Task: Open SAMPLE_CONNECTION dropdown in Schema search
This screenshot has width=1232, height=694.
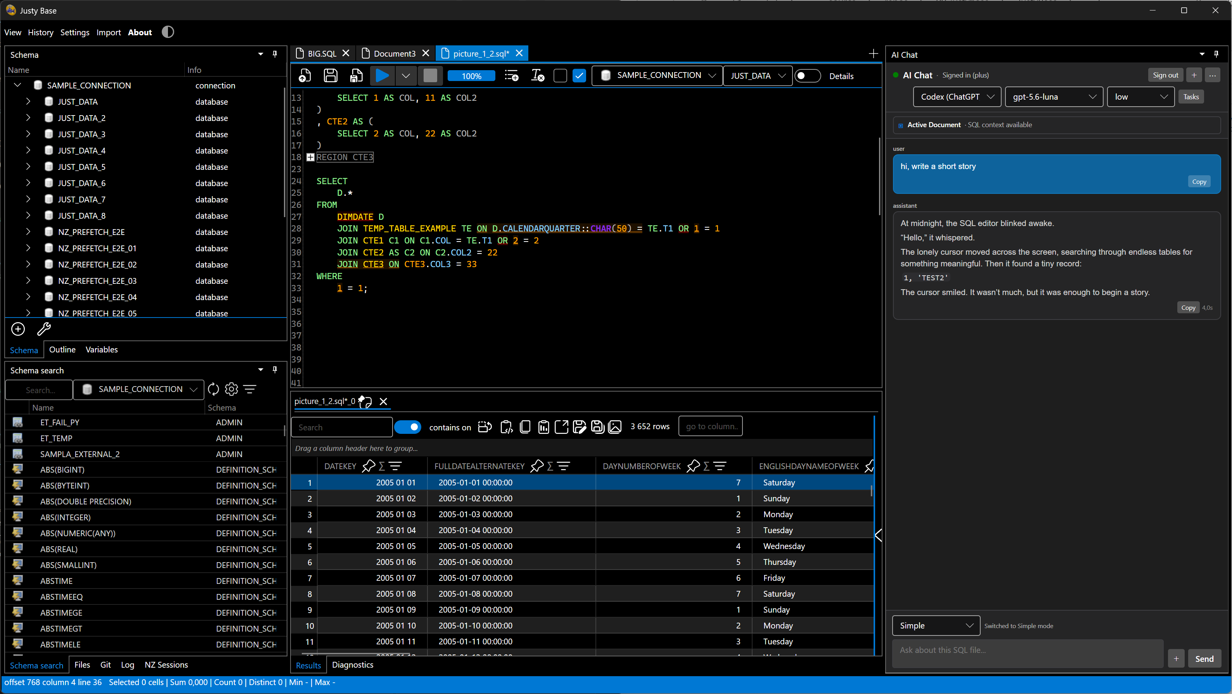Action: 139,390
